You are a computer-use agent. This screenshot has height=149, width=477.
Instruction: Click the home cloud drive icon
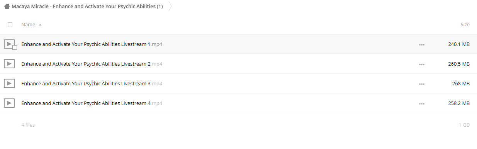tap(7, 7)
